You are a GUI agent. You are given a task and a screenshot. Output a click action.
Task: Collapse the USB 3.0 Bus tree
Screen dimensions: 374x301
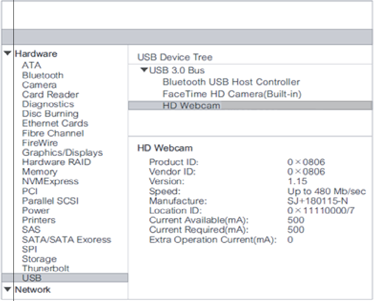(x=144, y=70)
